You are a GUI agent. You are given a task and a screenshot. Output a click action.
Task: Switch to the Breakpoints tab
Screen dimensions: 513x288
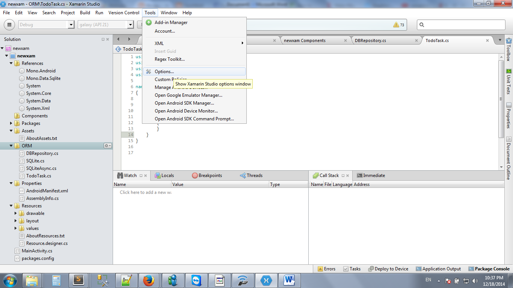point(207,175)
